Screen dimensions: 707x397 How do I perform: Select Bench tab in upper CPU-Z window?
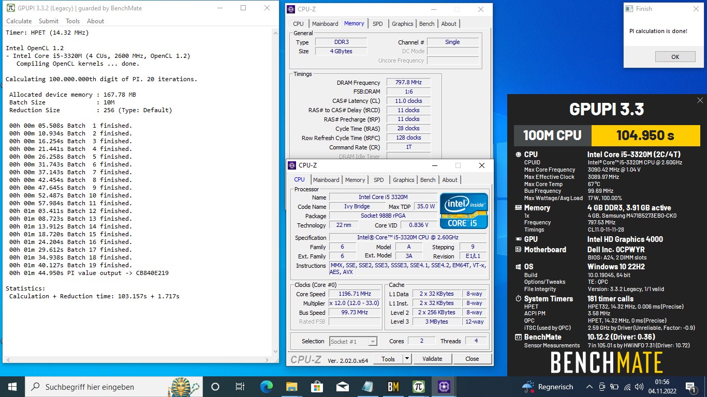point(427,24)
